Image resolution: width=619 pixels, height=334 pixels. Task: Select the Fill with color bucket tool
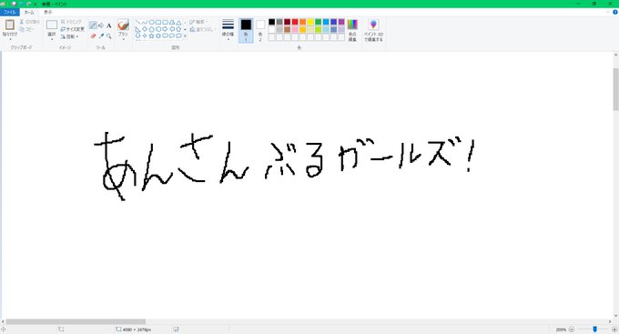101,25
